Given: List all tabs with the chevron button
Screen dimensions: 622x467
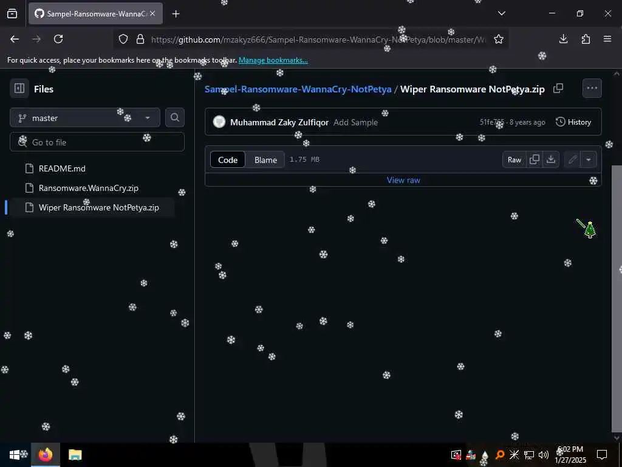Looking at the screenshot, I should click(501, 13).
